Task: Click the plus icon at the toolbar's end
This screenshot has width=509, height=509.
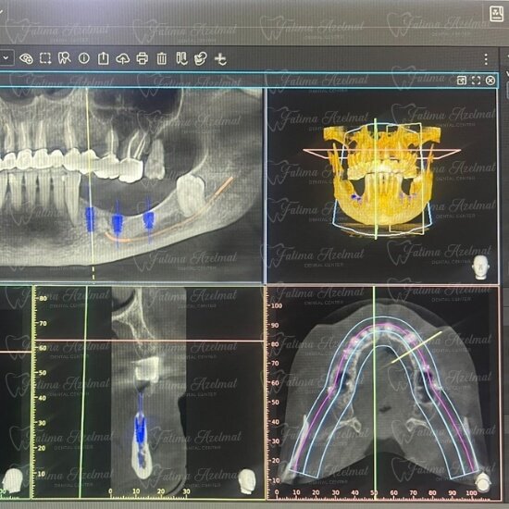Action: tap(220, 59)
